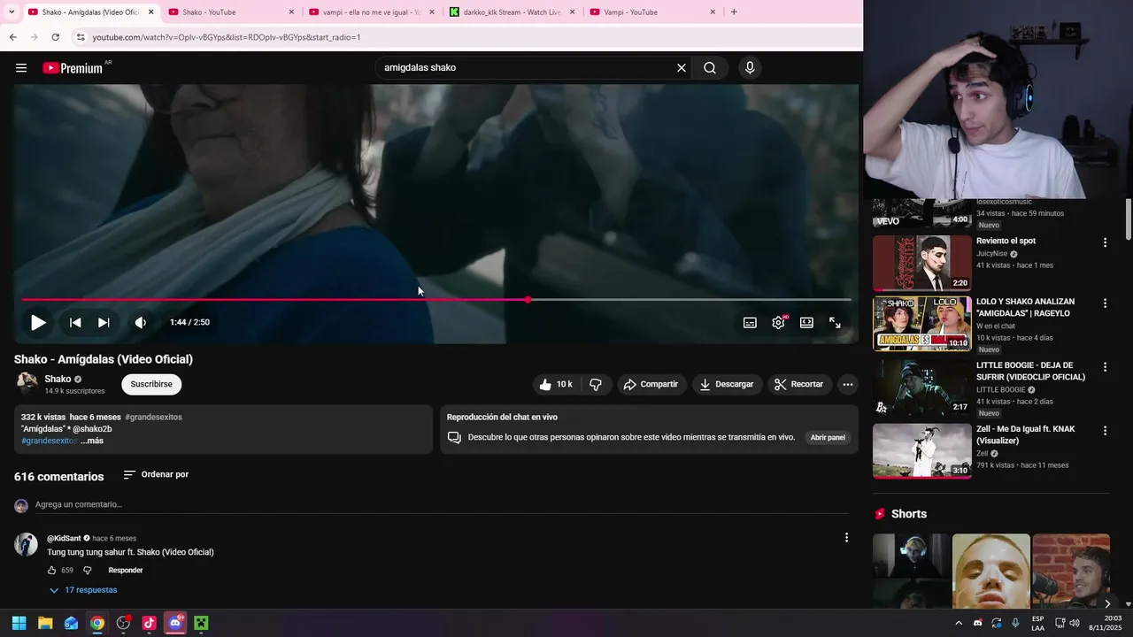Dislike the @KidSant comment
This screenshot has height=637, width=1133.
pos(87,571)
